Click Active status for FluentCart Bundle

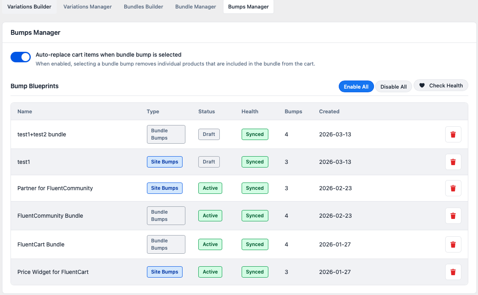click(x=210, y=244)
